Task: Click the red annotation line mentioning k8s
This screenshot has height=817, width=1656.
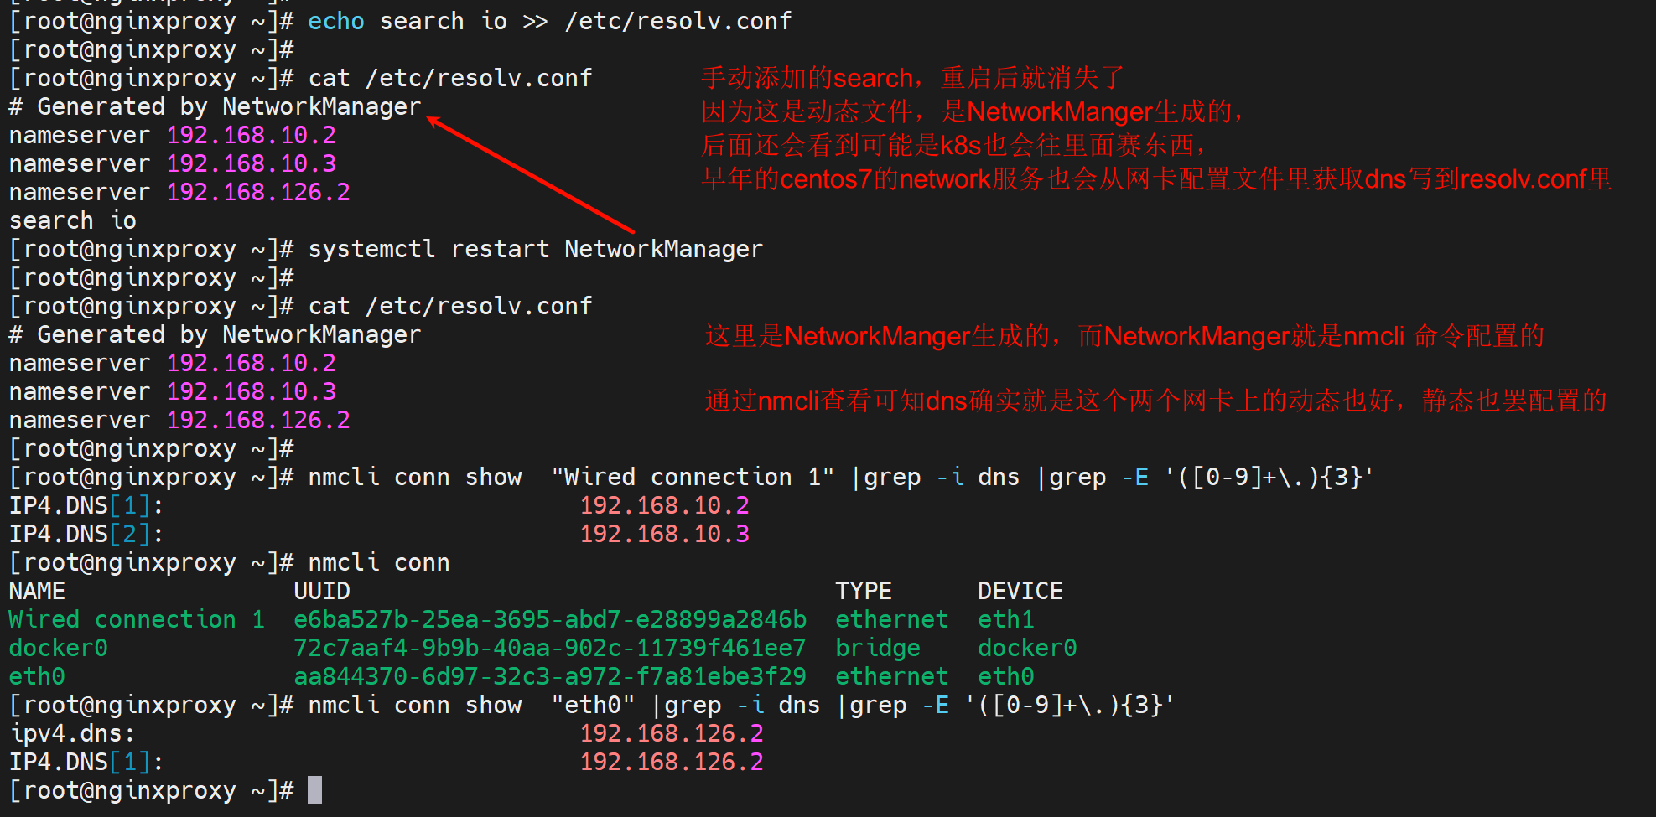Action: point(954,146)
